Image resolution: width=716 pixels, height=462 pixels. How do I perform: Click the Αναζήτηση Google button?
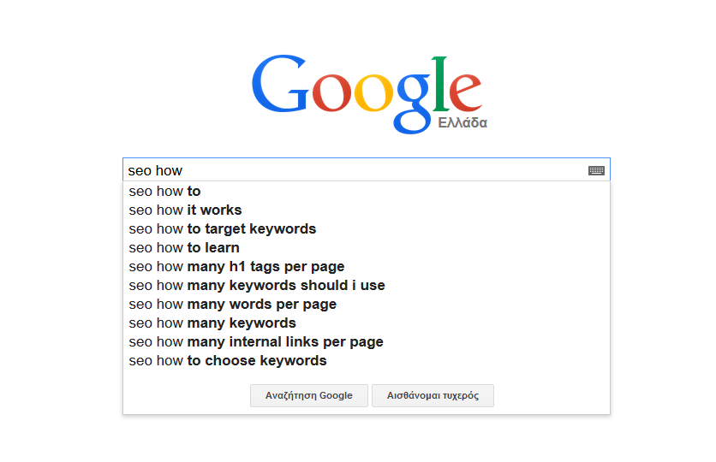309,395
